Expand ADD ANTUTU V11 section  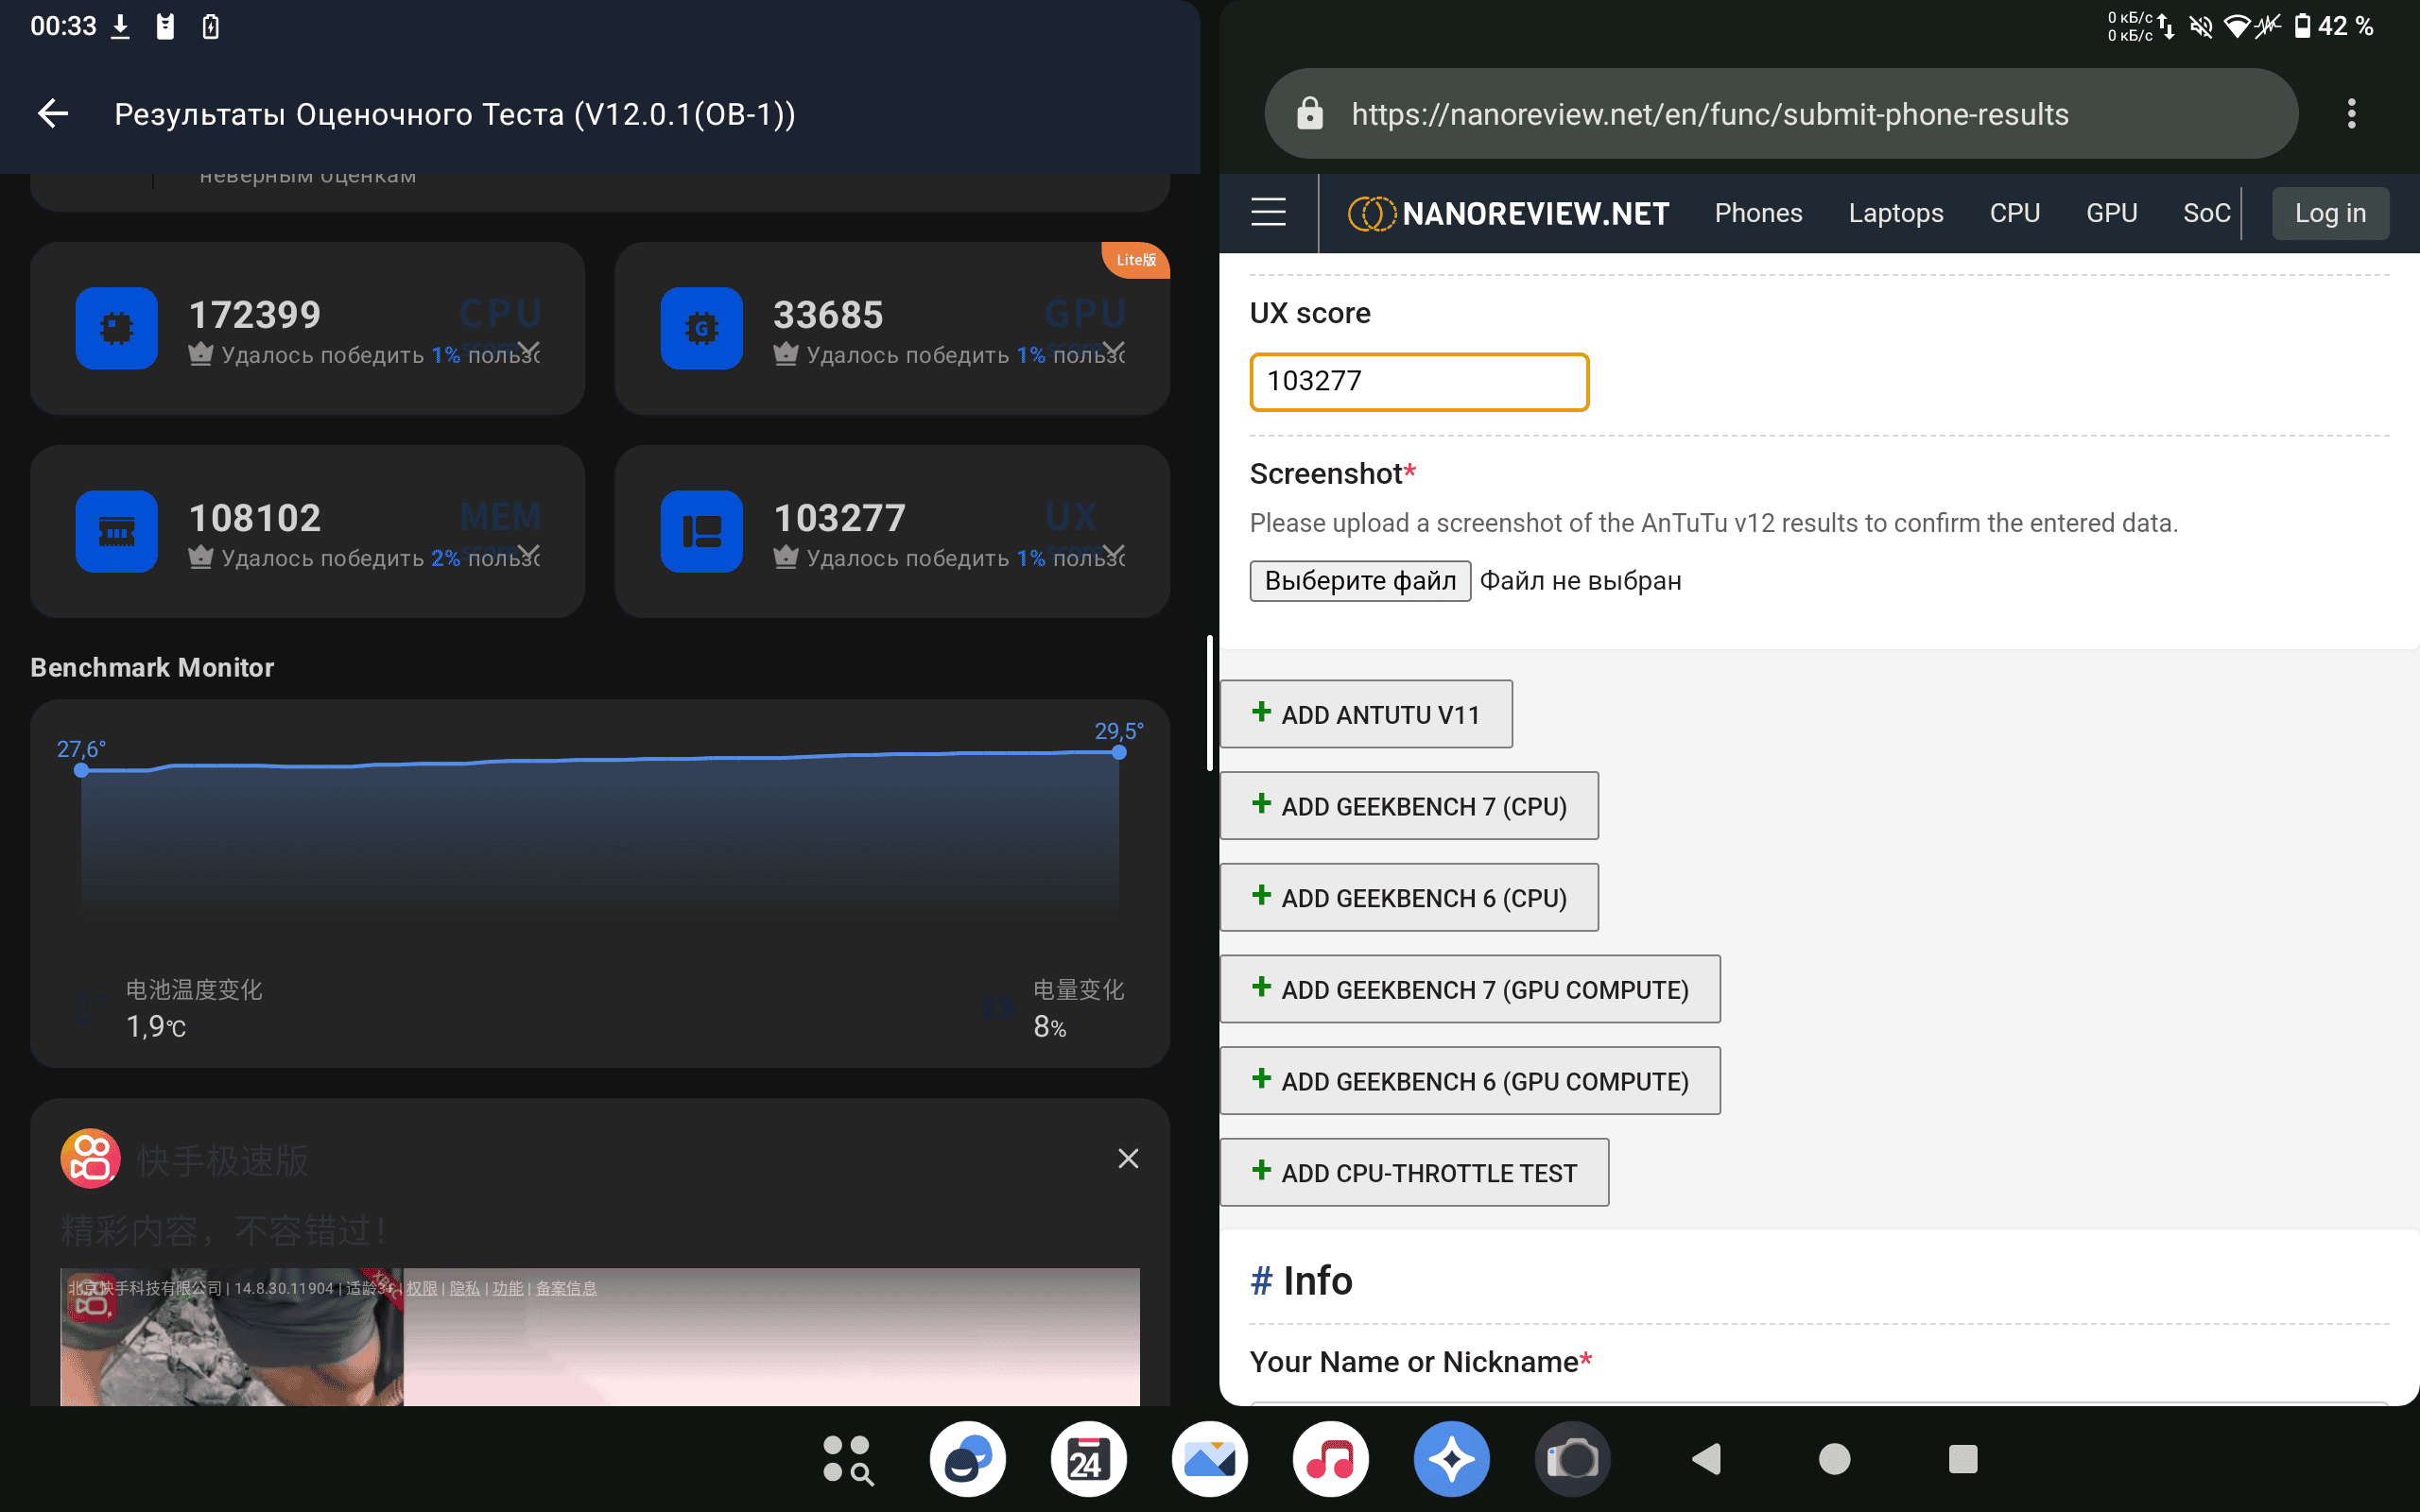[x=1366, y=714]
